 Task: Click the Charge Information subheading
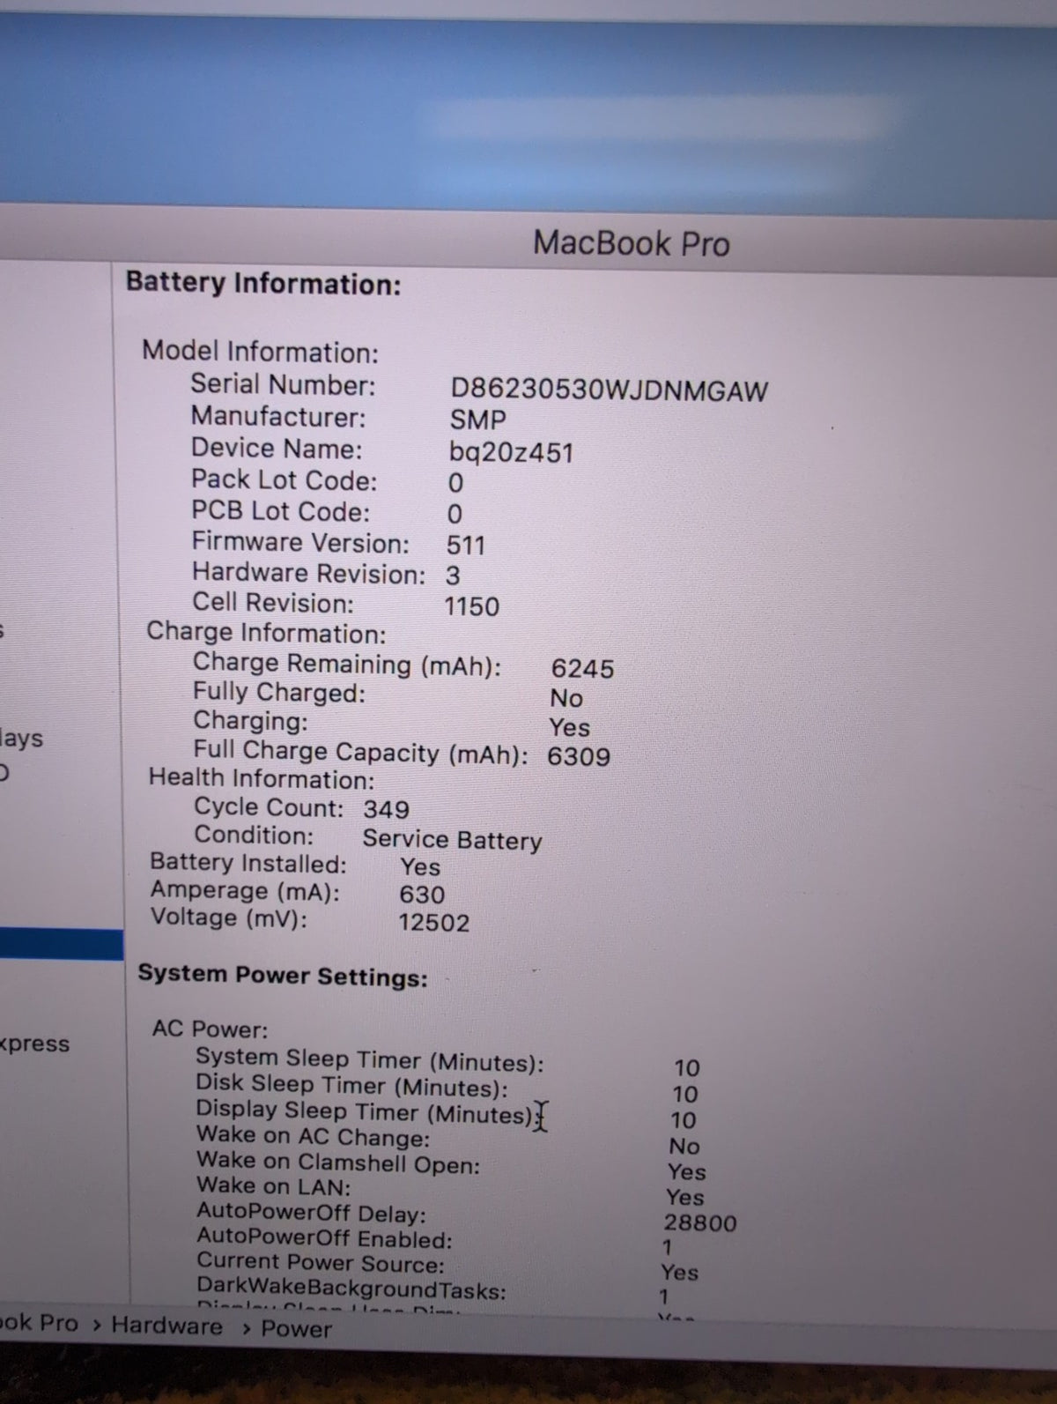point(266,633)
